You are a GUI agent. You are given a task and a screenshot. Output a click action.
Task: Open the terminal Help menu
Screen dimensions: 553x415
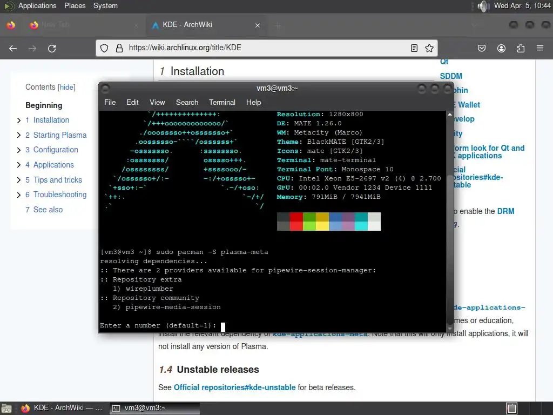pos(253,102)
